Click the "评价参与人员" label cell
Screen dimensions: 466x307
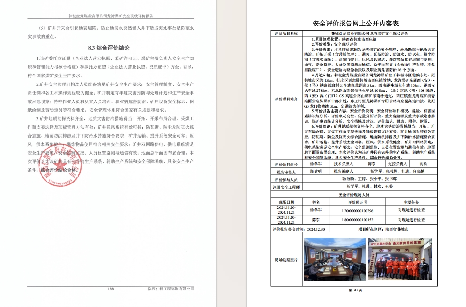286,180
